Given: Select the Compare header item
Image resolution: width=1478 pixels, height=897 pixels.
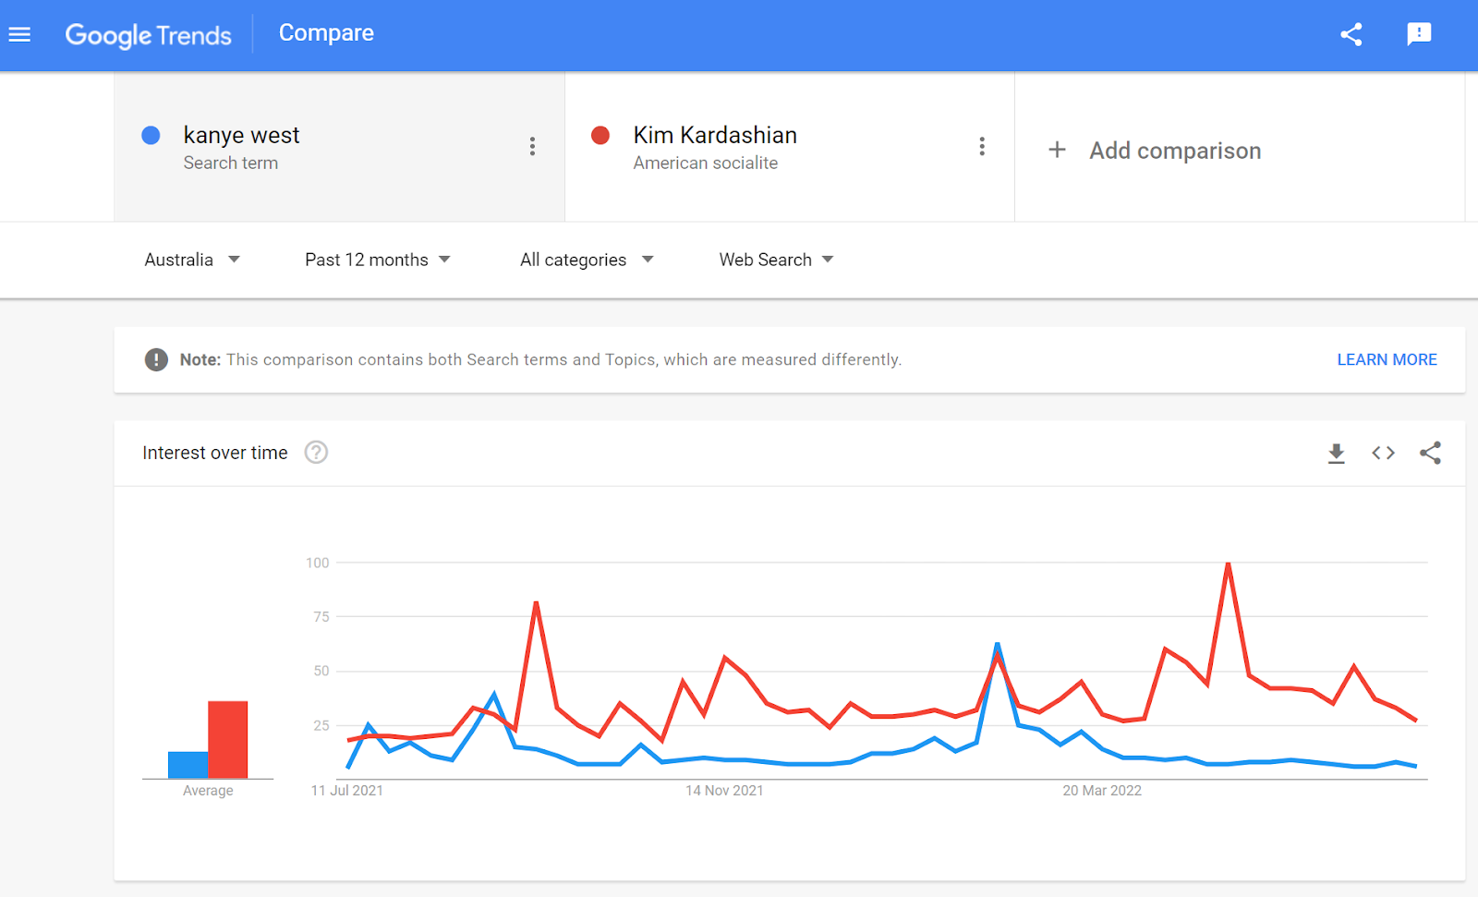Looking at the screenshot, I should pyautogui.click(x=326, y=33).
